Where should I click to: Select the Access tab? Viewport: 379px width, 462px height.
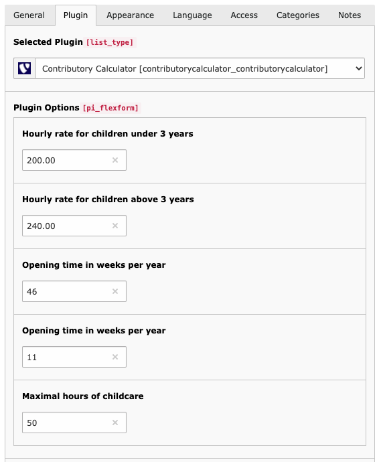tap(244, 15)
